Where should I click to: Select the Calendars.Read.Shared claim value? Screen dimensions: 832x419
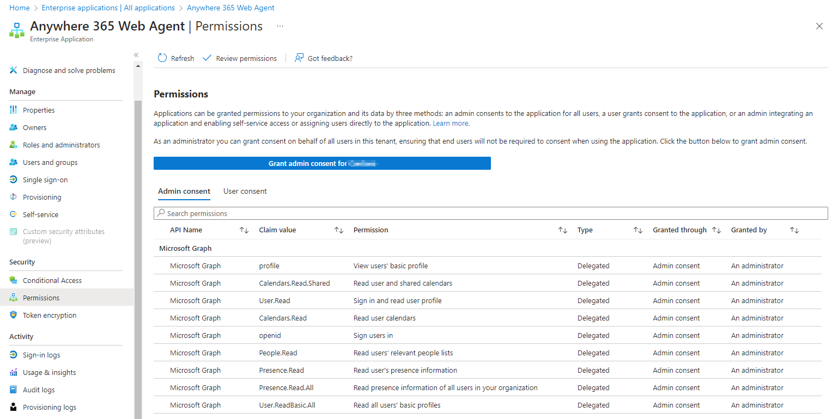(x=294, y=283)
